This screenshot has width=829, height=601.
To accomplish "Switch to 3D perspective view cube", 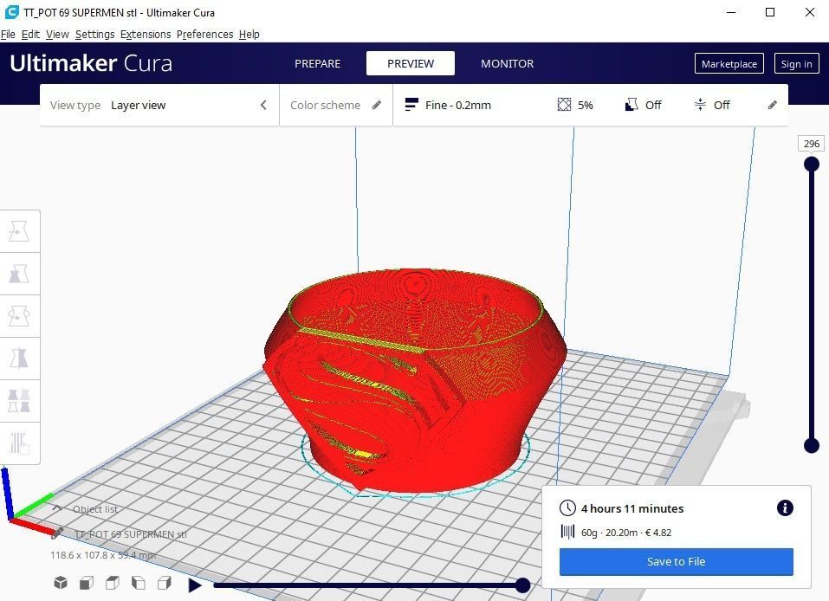I will pos(61,583).
